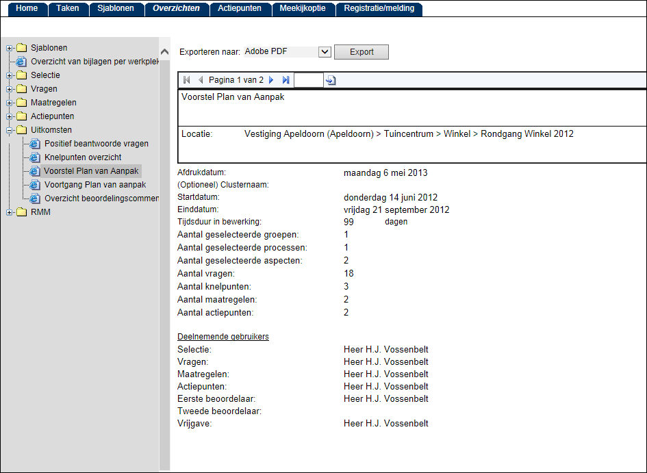This screenshot has height=473, width=647.
Task: Go to first report page icon
Action: pos(187,81)
